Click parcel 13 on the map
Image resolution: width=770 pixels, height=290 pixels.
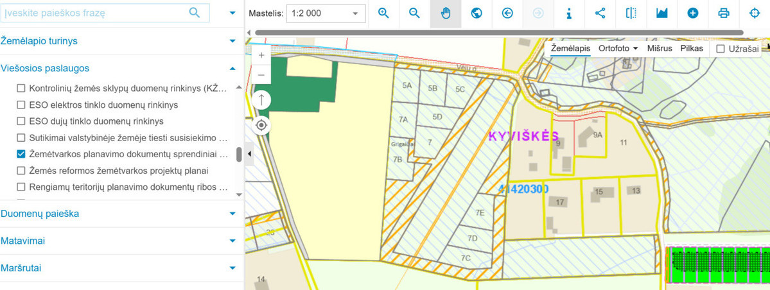coord(636,191)
